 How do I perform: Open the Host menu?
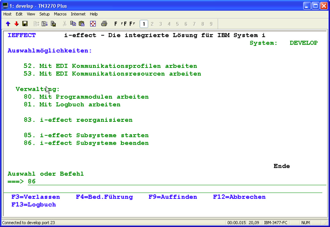click(7, 14)
